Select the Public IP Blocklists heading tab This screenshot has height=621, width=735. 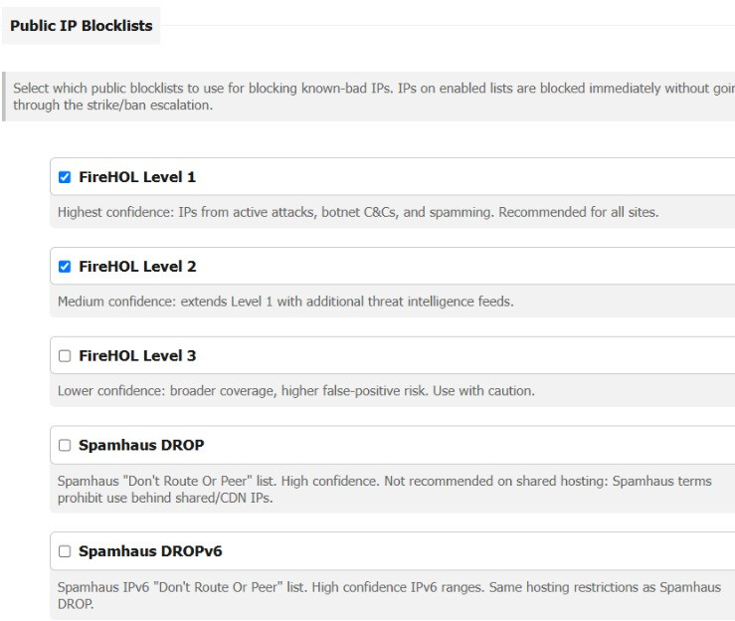coord(82,26)
